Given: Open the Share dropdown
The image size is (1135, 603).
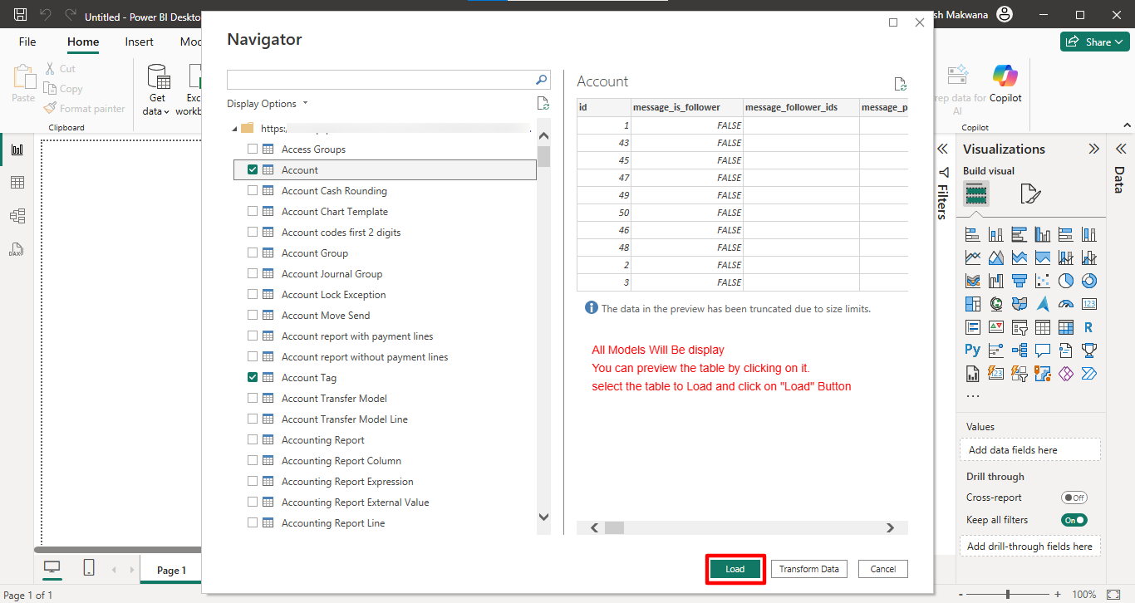Looking at the screenshot, I should 1094,42.
